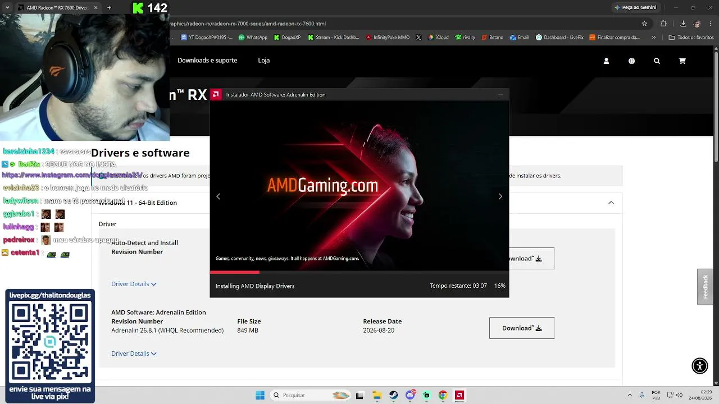Select the AMD Radeon RX 7600 Drivers tab
This screenshot has width=719, height=404.
pyautogui.click(x=57, y=8)
